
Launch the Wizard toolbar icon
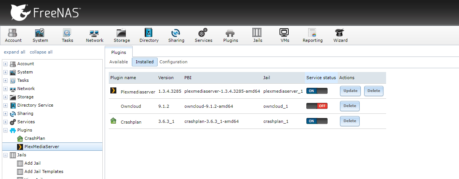pos(340,36)
